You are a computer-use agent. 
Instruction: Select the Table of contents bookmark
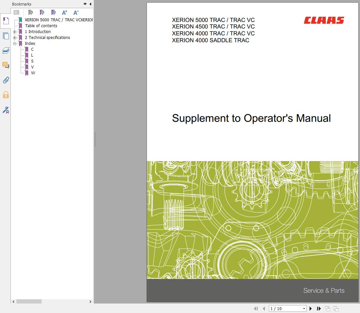pos(41,26)
